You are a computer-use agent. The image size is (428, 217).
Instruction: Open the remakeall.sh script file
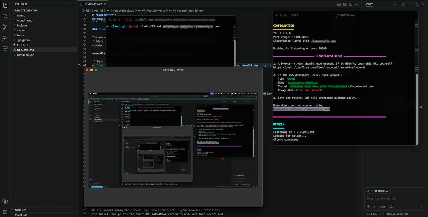(x=44, y=55)
